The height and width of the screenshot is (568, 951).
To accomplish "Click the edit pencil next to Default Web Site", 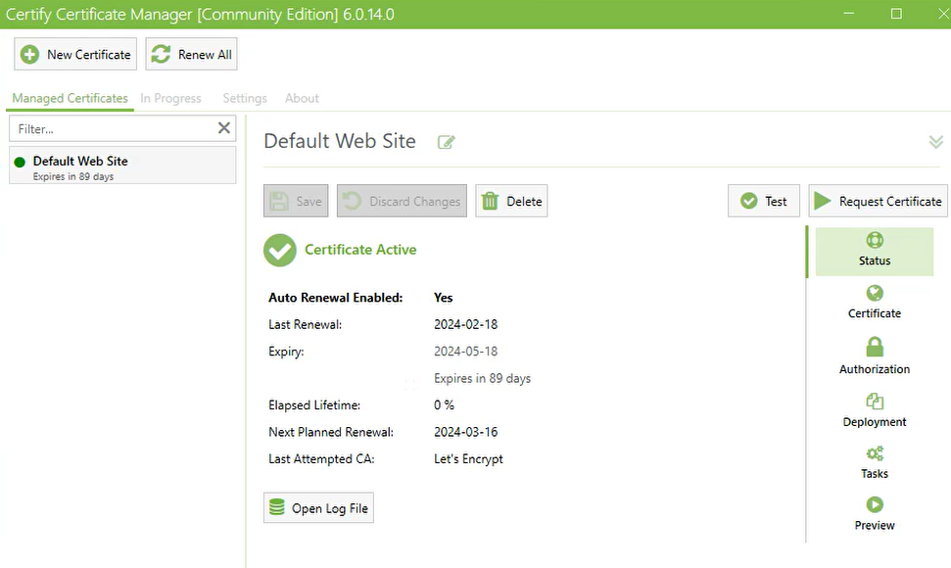I will coord(446,142).
